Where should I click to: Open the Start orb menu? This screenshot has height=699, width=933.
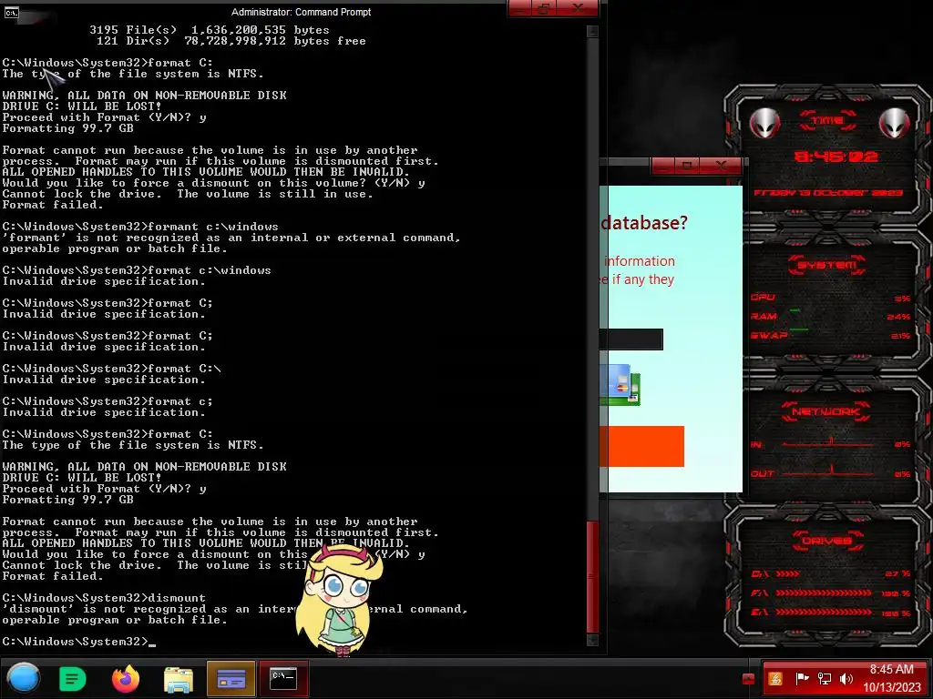point(23,678)
